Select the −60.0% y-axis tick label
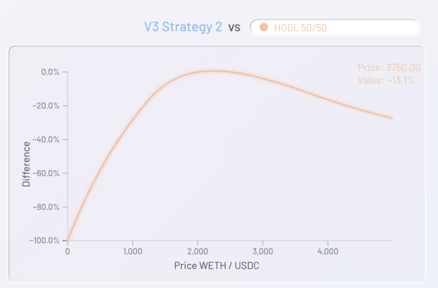 click(46, 173)
